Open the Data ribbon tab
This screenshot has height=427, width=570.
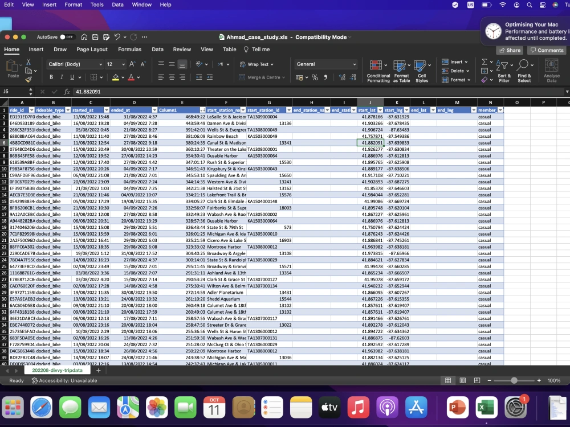[x=157, y=50]
